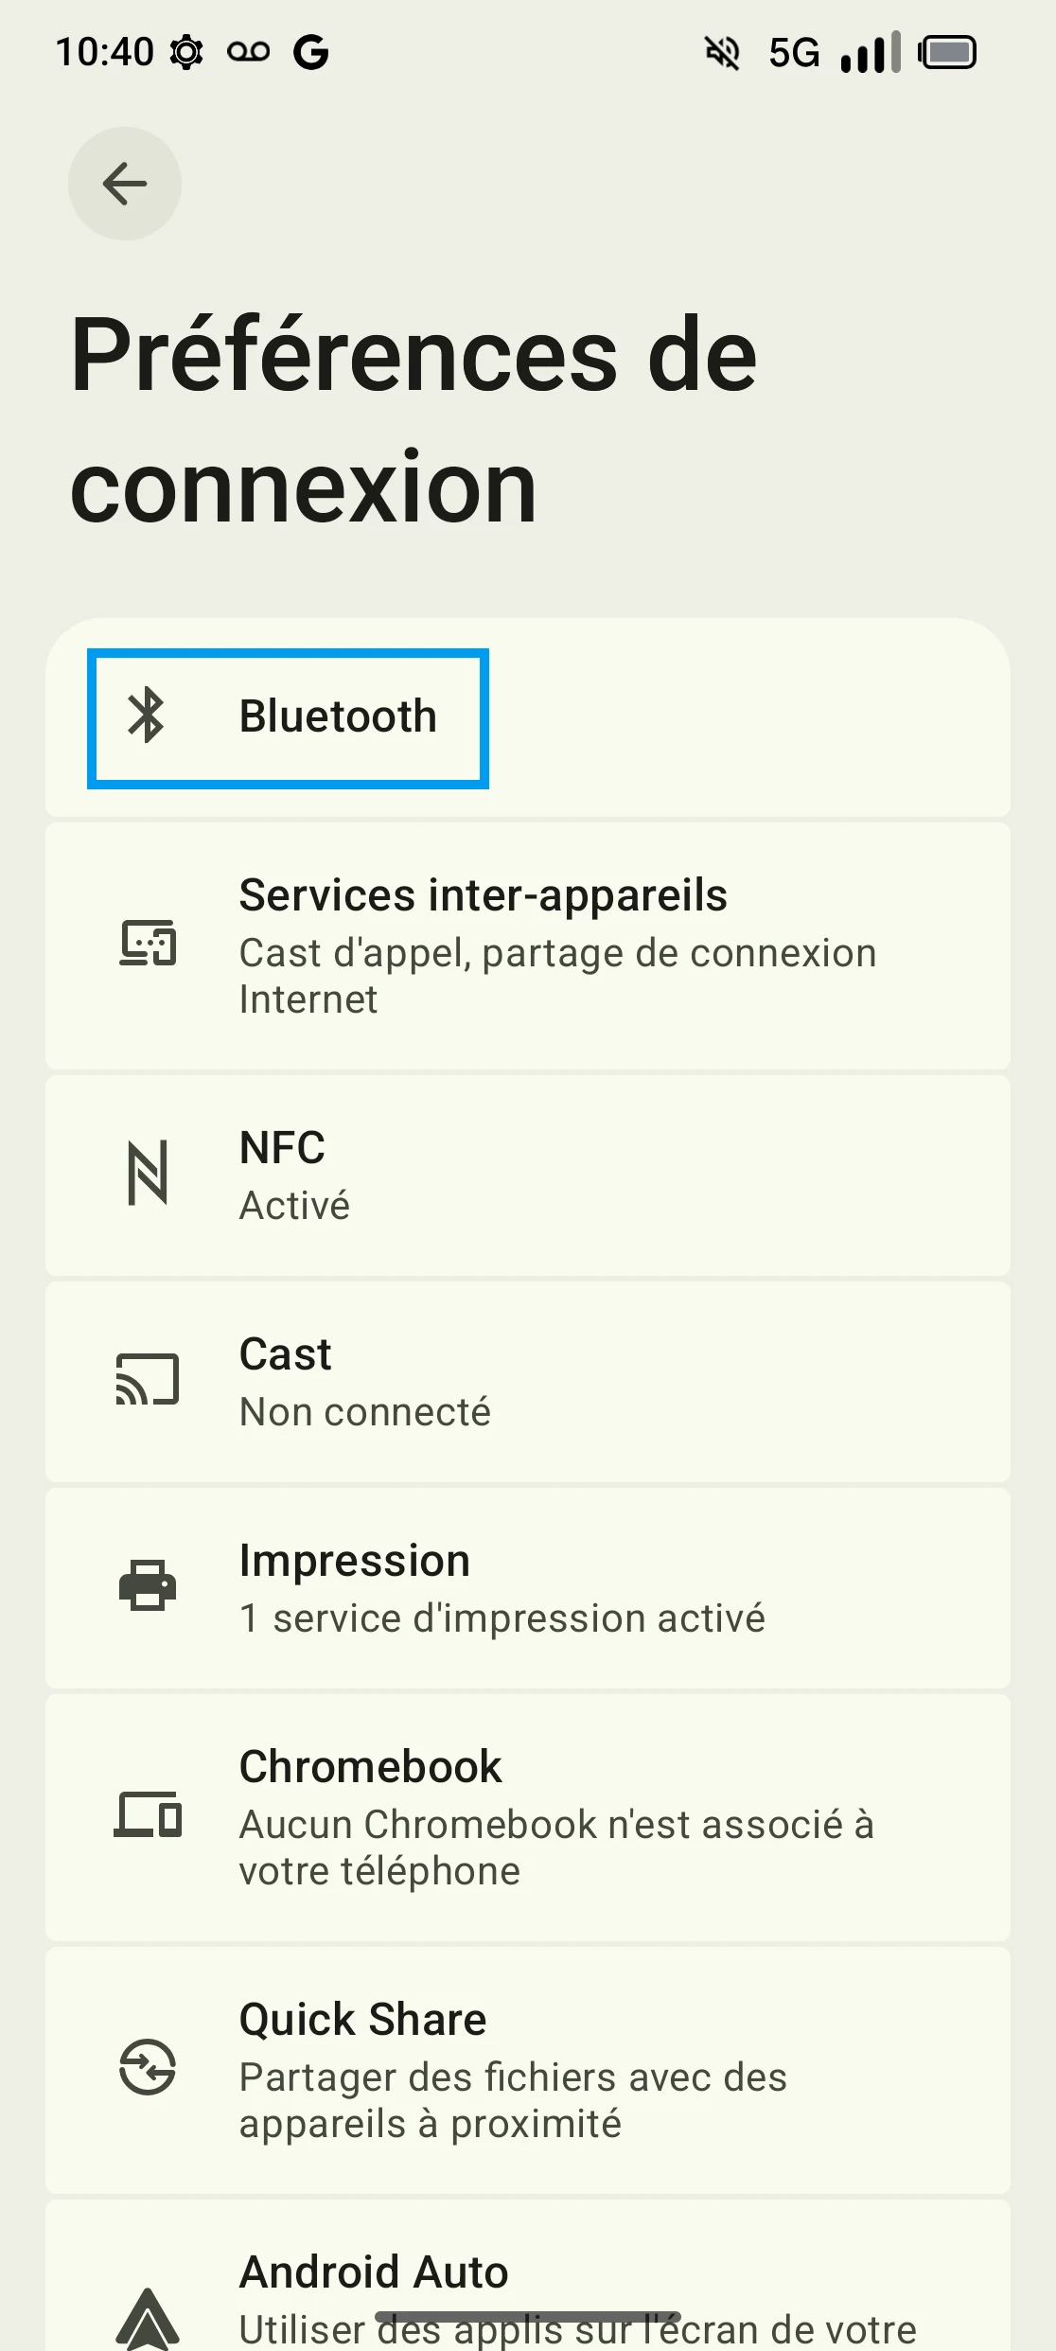Tap the Android Auto logo icon
The width and height of the screenshot is (1056, 2351).
[148, 2317]
